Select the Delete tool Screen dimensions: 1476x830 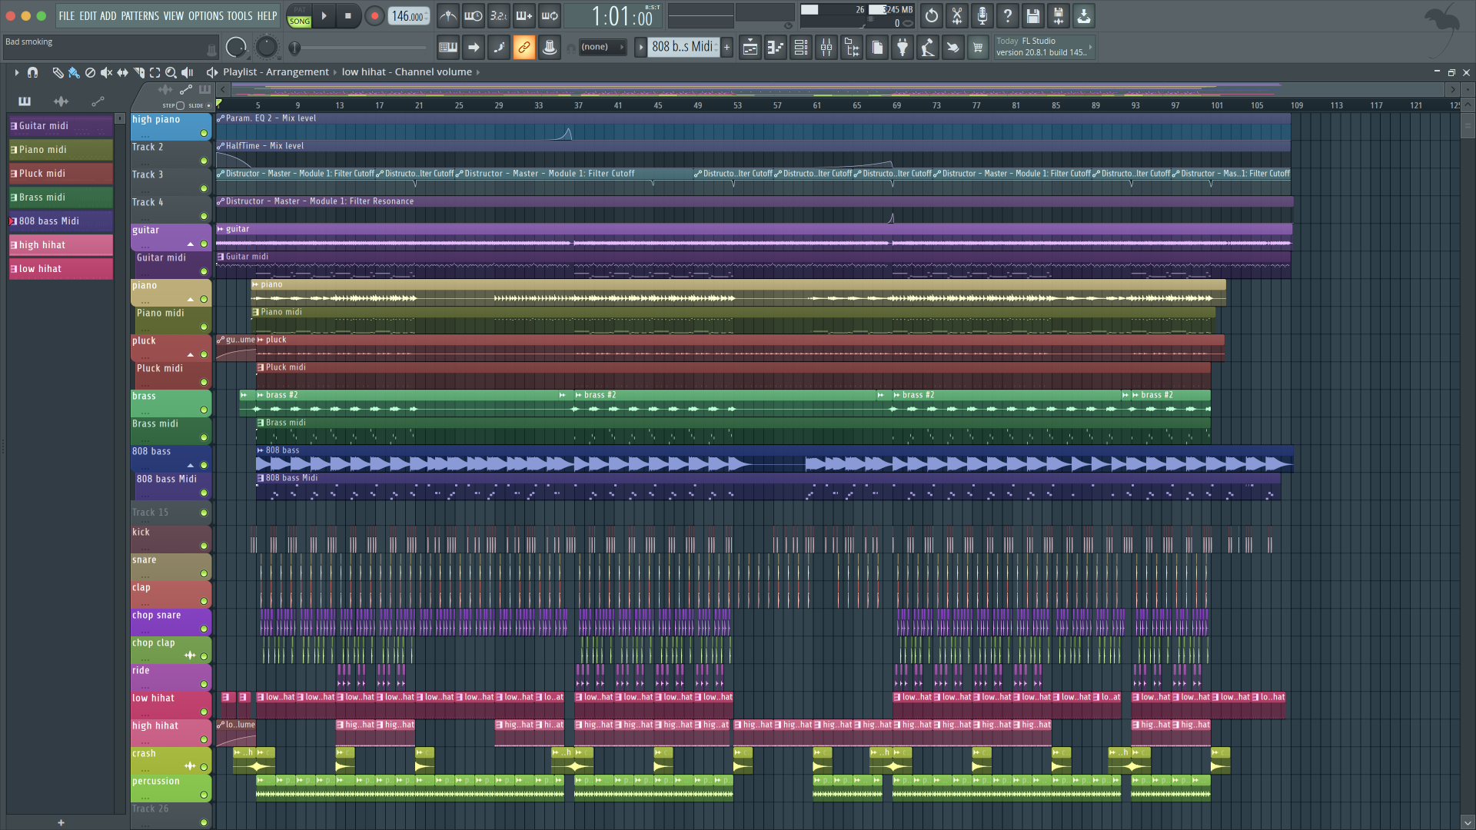click(90, 72)
